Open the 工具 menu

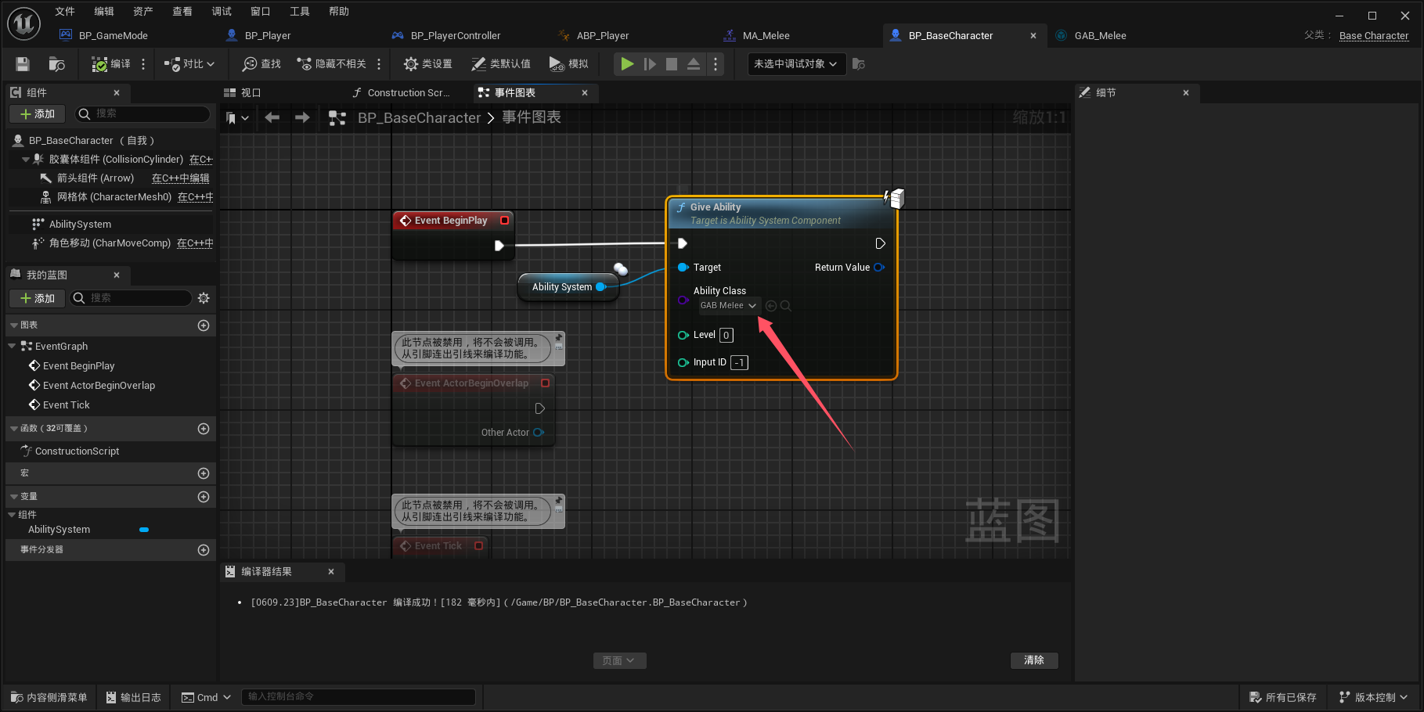[300, 12]
